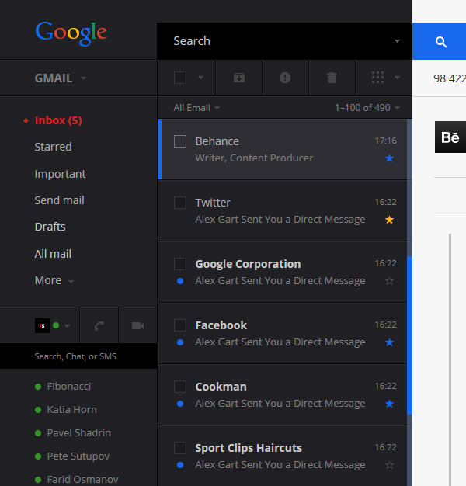Open the Behance email
466x486 pixels.
coord(284,149)
